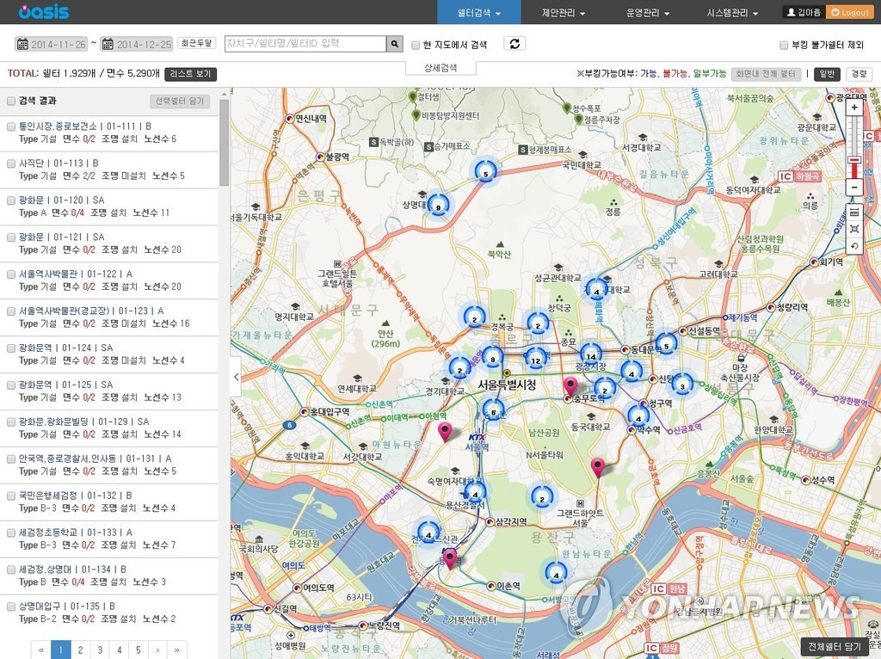This screenshot has height=659, width=881.
Task: Check the 광화문 01-120 SA result checkbox
Action: (x=11, y=200)
